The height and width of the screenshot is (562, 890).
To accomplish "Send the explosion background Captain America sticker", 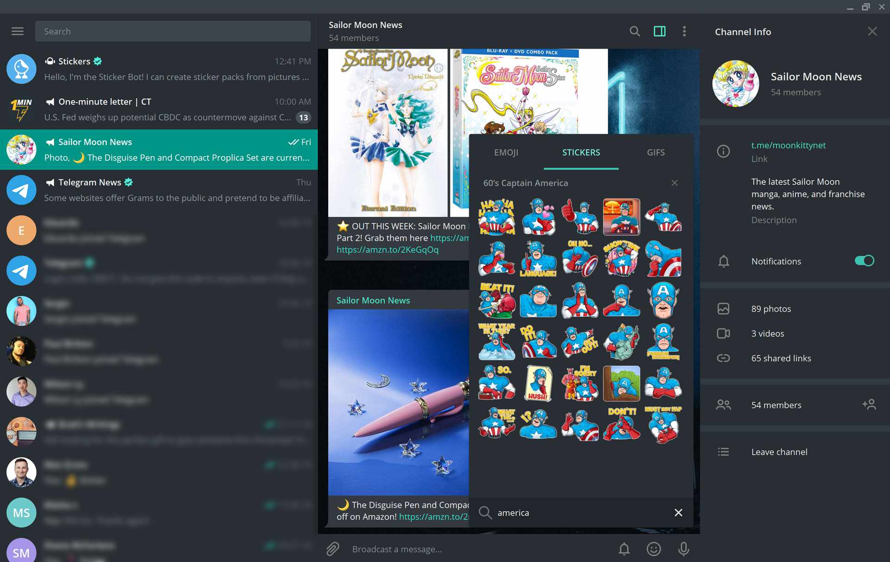I will [621, 217].
